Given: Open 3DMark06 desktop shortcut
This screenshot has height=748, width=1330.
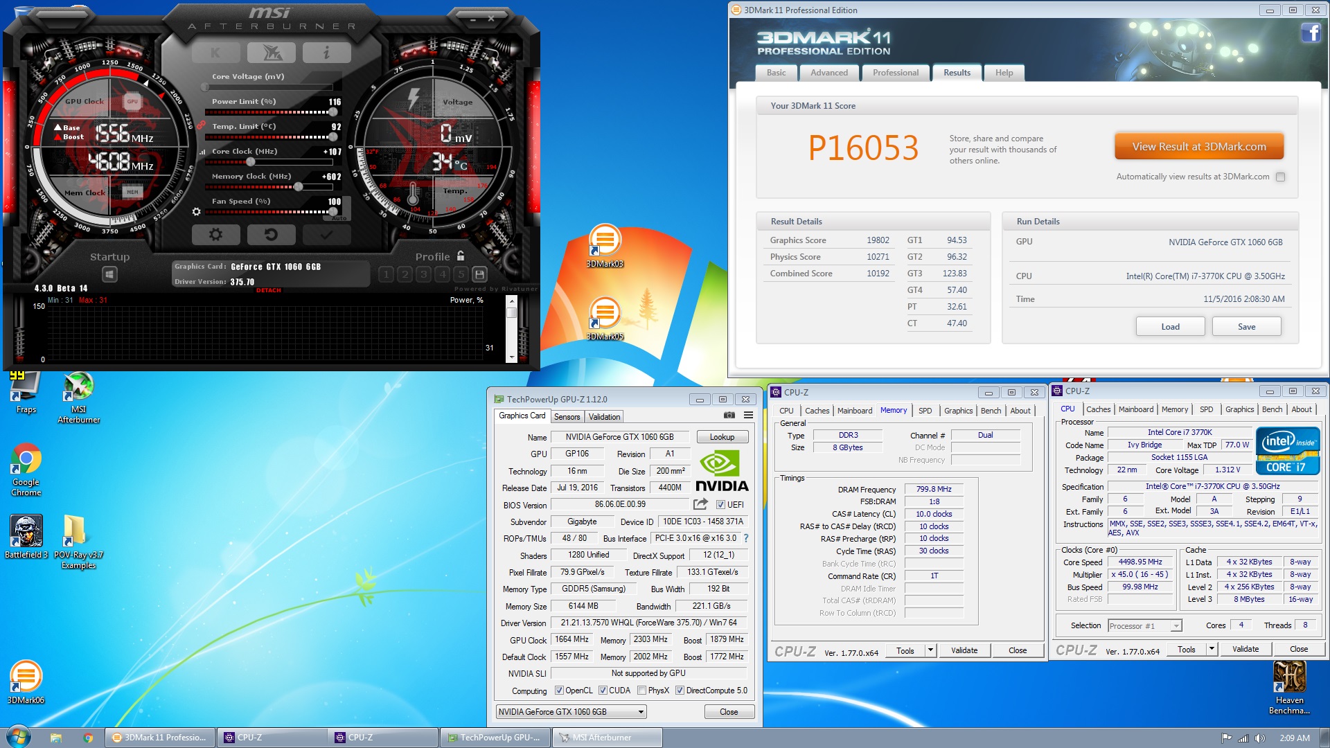Looking at the screenshot, I should (x=26, y=682).
